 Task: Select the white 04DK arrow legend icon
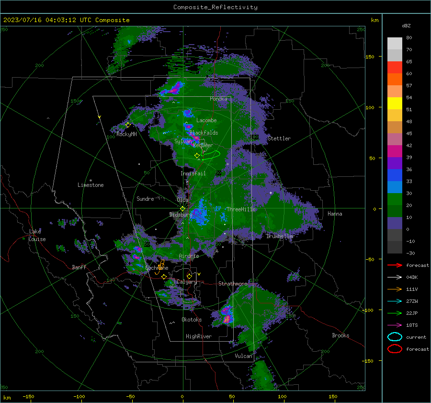tap(395, 277)
